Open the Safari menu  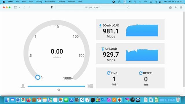pyautogui.click(x=10, y=2)
